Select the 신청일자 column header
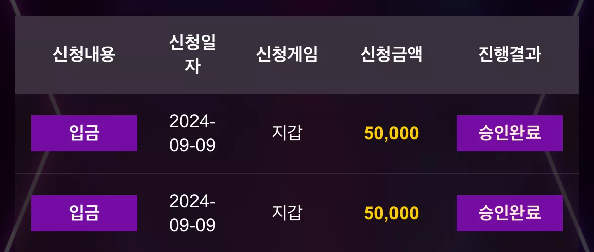Viewport: 594px width, 252px height. (192, 54)
